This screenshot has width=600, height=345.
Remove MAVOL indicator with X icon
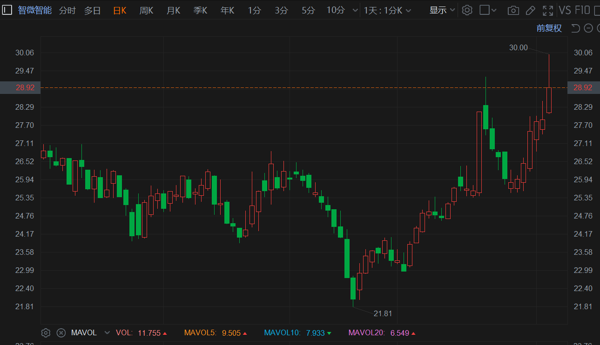(x=61, y=333)
